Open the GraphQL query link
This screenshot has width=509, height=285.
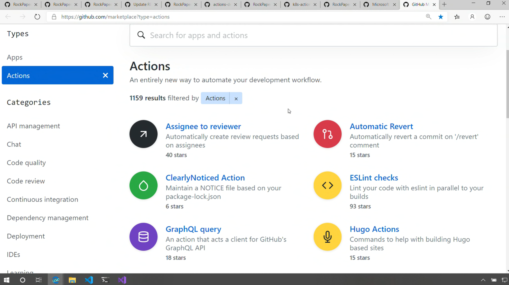pos(193,229)
